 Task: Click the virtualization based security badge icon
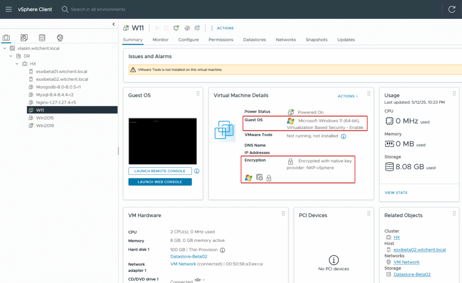259,178
